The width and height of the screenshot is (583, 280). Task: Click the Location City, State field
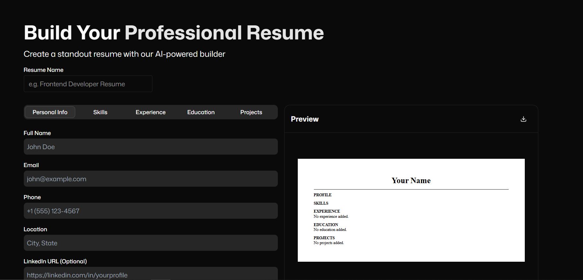(151, 243)
